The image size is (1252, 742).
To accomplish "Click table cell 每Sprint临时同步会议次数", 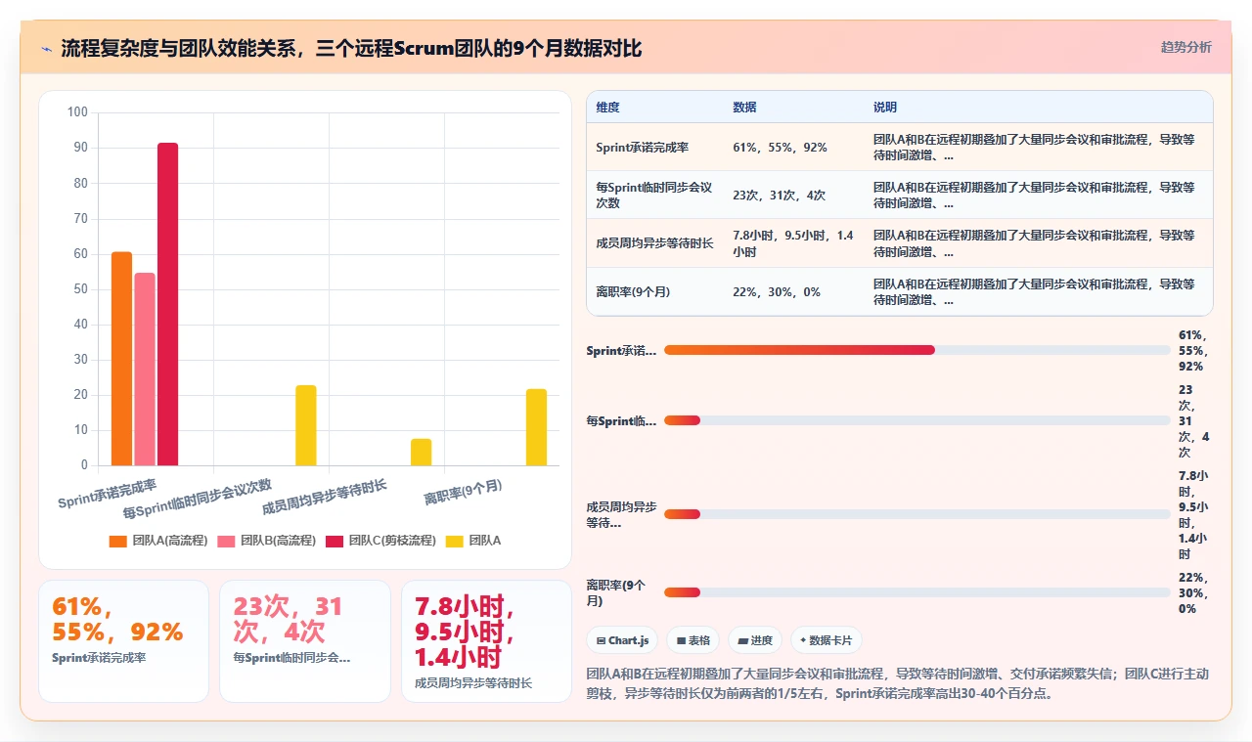I will point(654,195).
